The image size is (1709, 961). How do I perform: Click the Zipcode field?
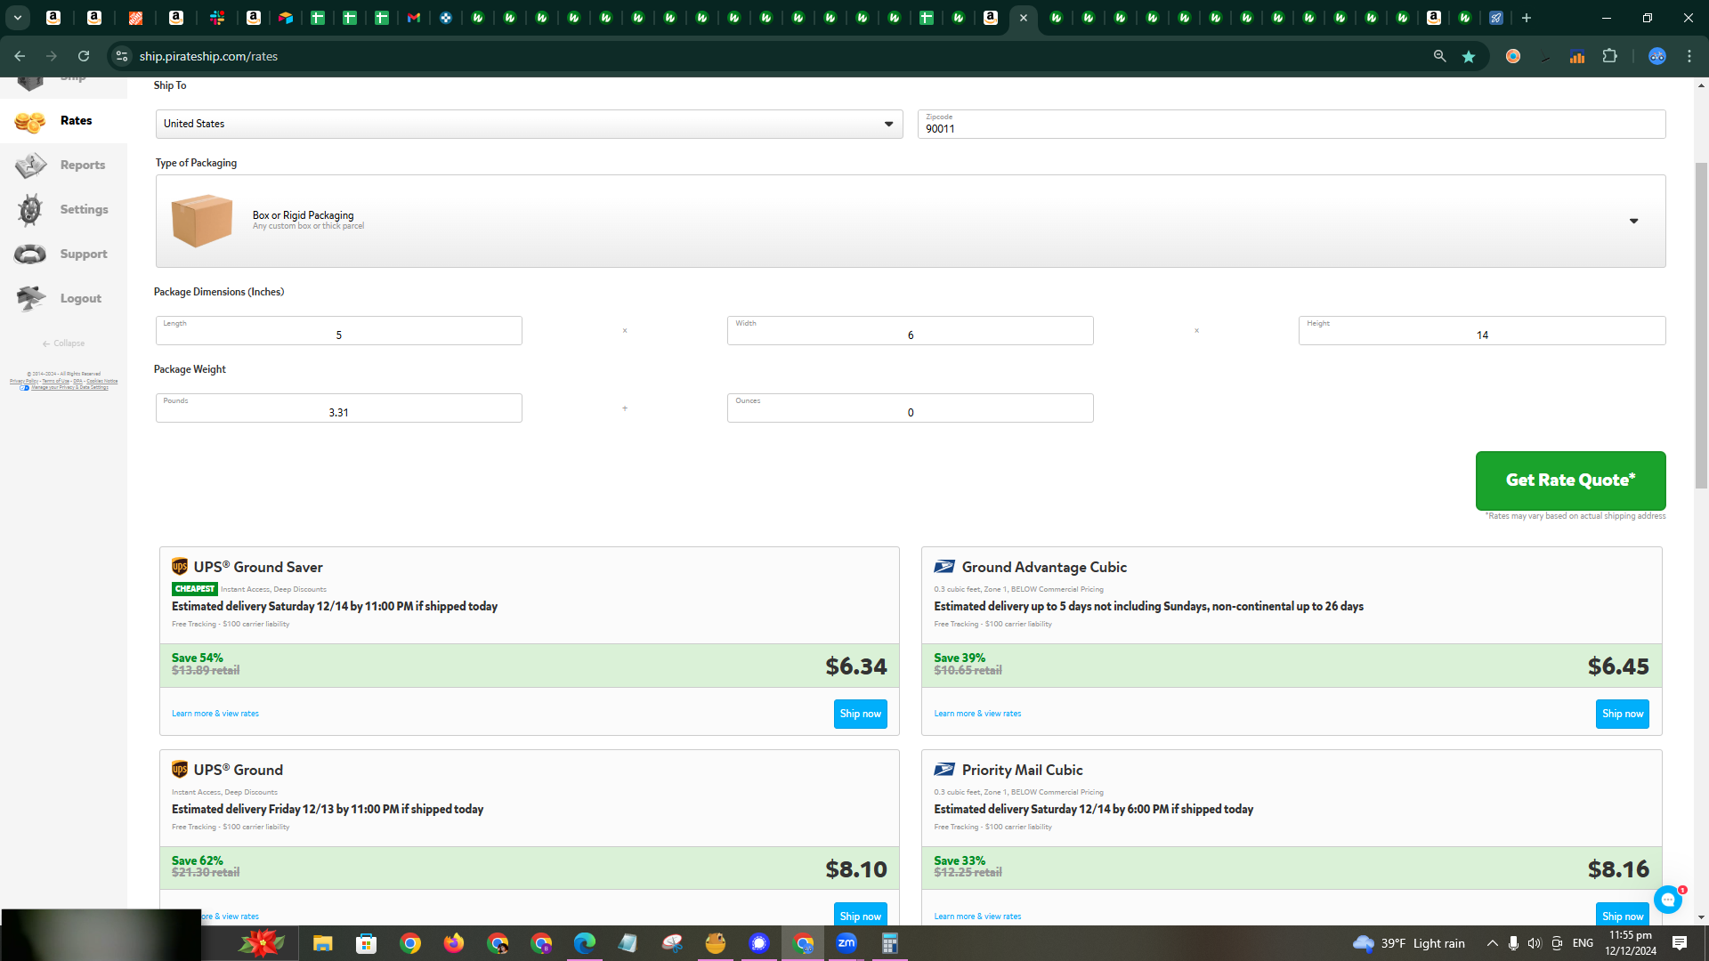(1292, 124)
